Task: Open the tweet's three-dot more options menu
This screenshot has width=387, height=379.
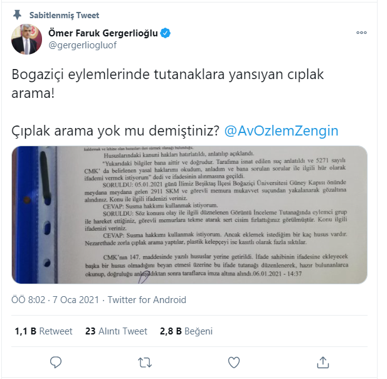Action: [361, 33]
